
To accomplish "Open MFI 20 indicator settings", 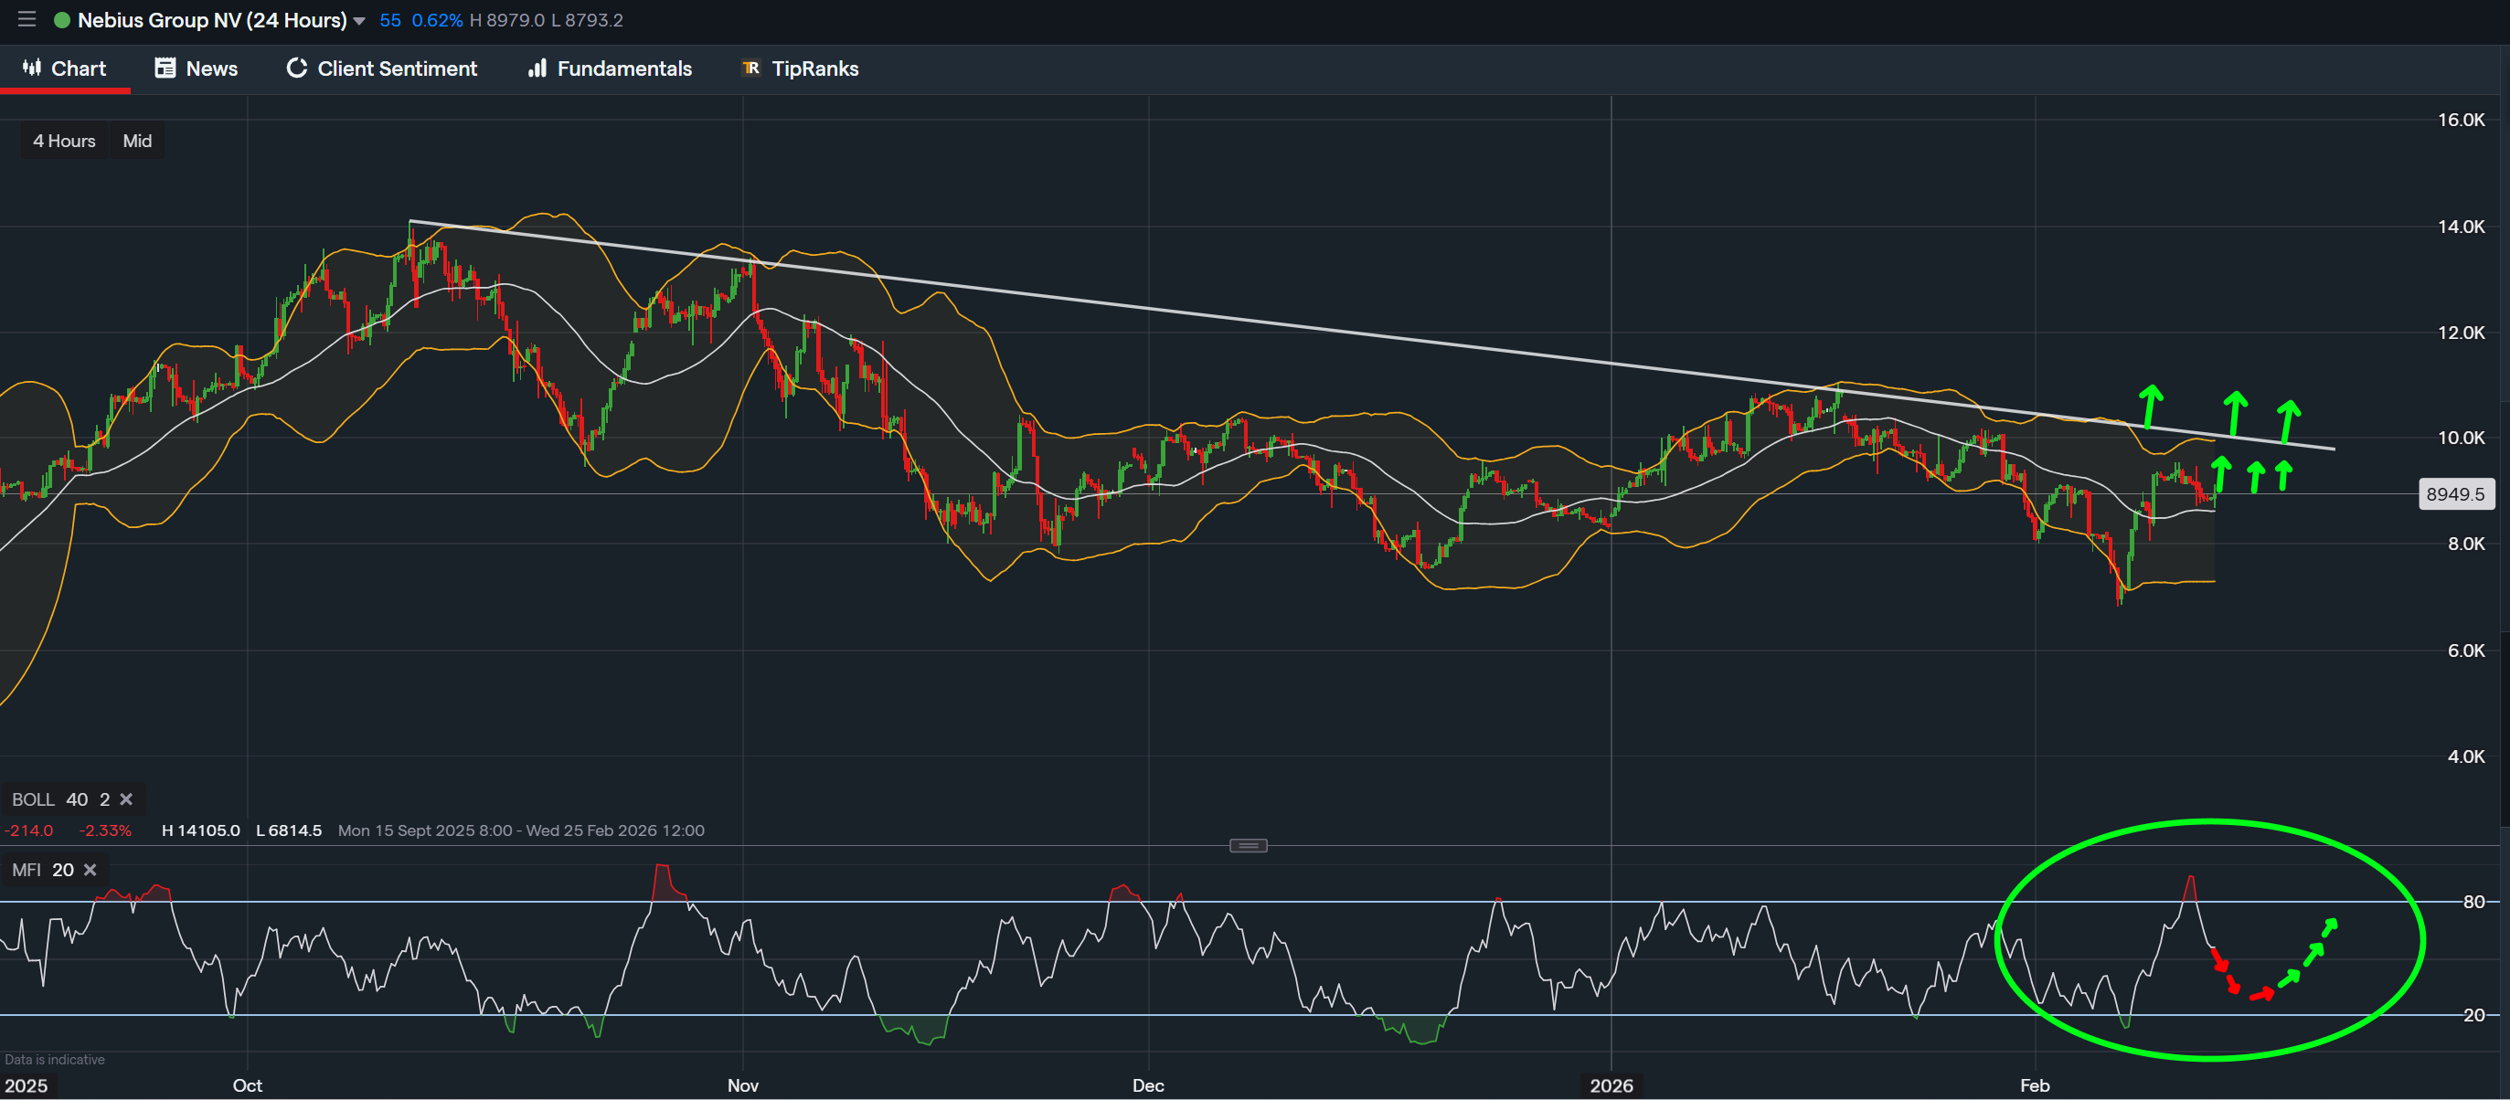I will click(42, 869).
